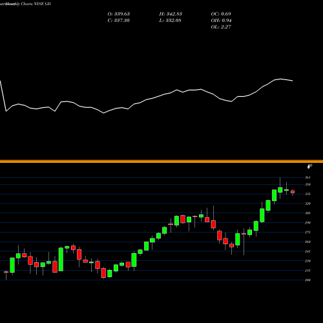323x323 pixels.
Task: Click the low price value L: 332.08
Action: (x=170, y=21)
